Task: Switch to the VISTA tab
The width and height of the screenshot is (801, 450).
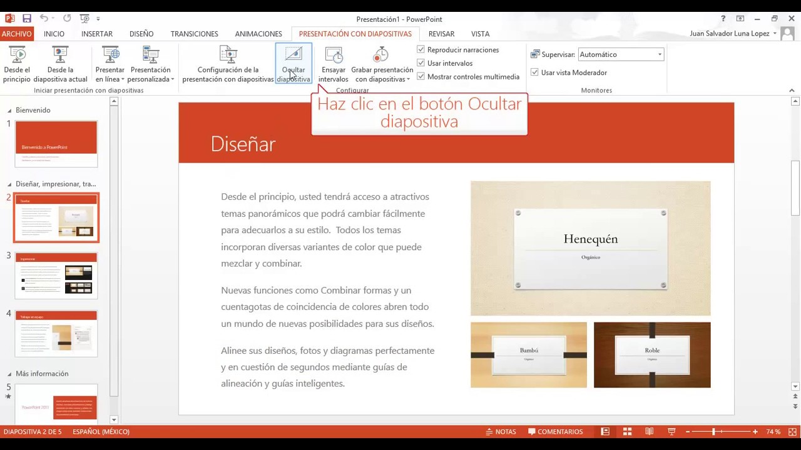Action: (x=481, y=34)
